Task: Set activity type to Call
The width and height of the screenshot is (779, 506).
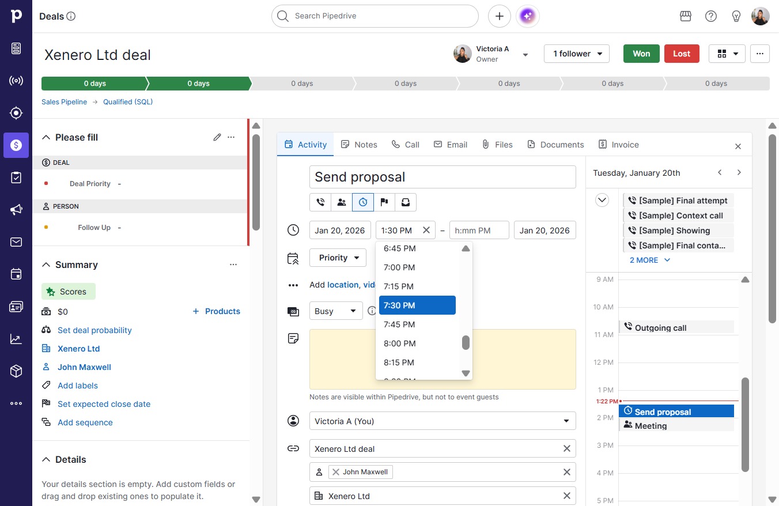Action: coord(320,202)
